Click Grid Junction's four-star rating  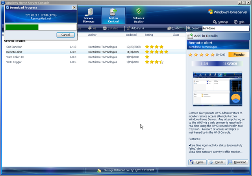coord(154,47)
